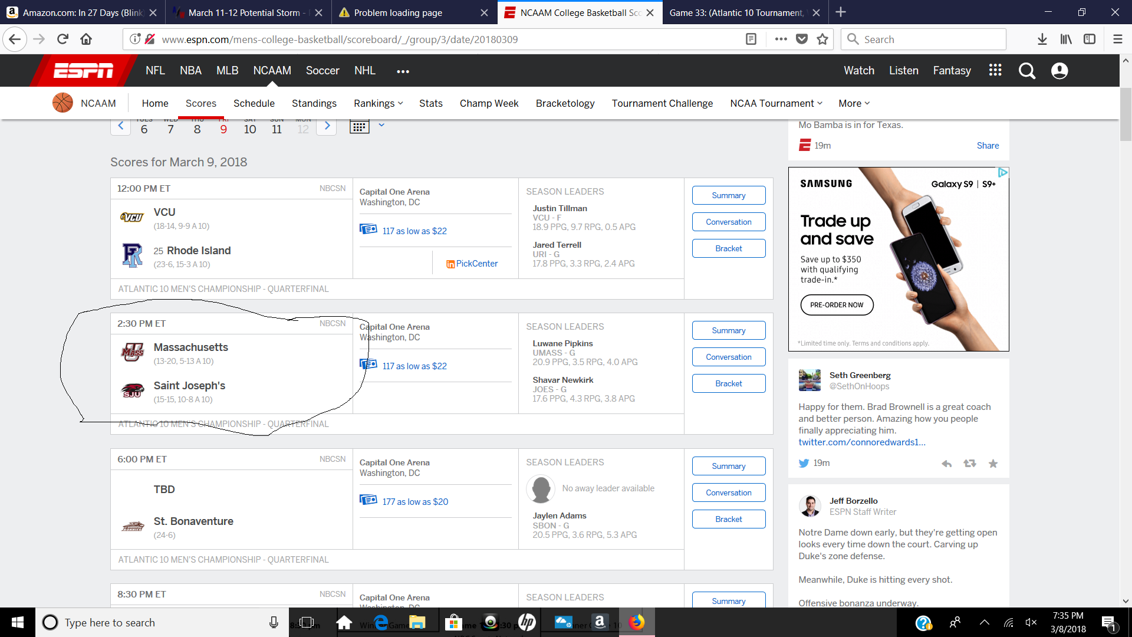Click Share link on news item

[988, 146]
